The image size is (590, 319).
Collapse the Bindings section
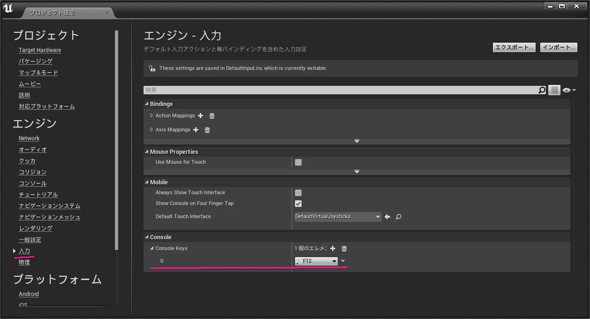click(x=147, y=104)
